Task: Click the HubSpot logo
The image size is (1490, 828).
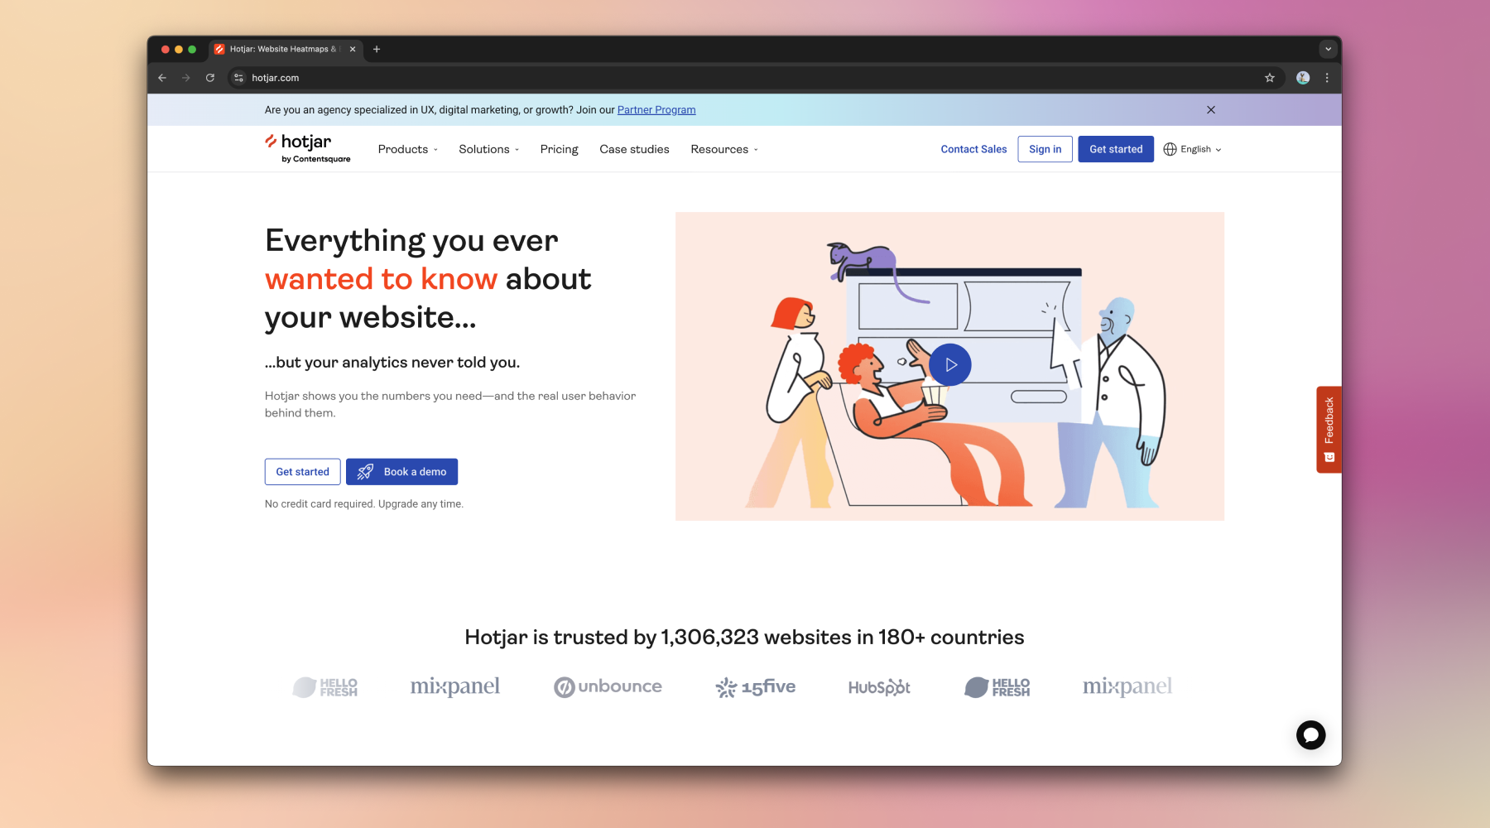Action: [x=879, y=687]
